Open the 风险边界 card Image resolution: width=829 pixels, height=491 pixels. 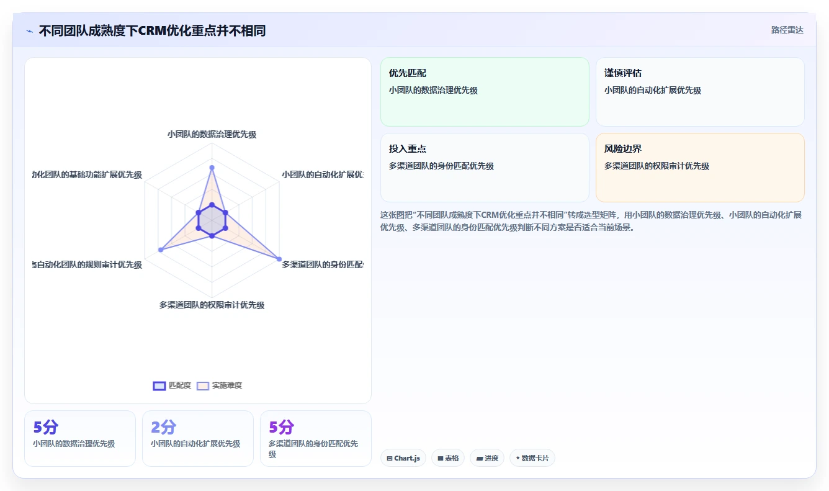tap(700, 168)
